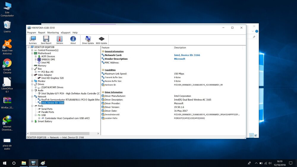The width and height of the screenshot is (297, 167).
Task: Click the Windows Start button
Action: (5, 163)
